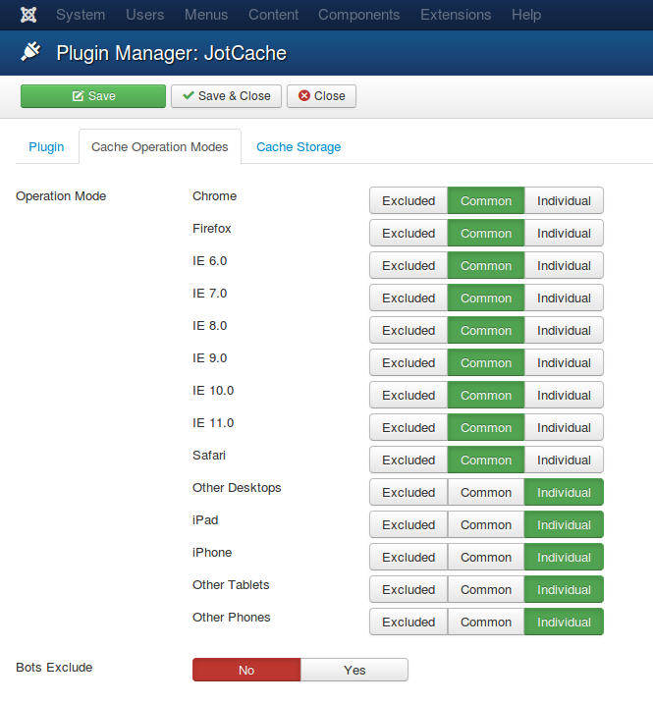Select Common for IE 9.0
This screenshot has width=653, height=704.
[486, 362]
